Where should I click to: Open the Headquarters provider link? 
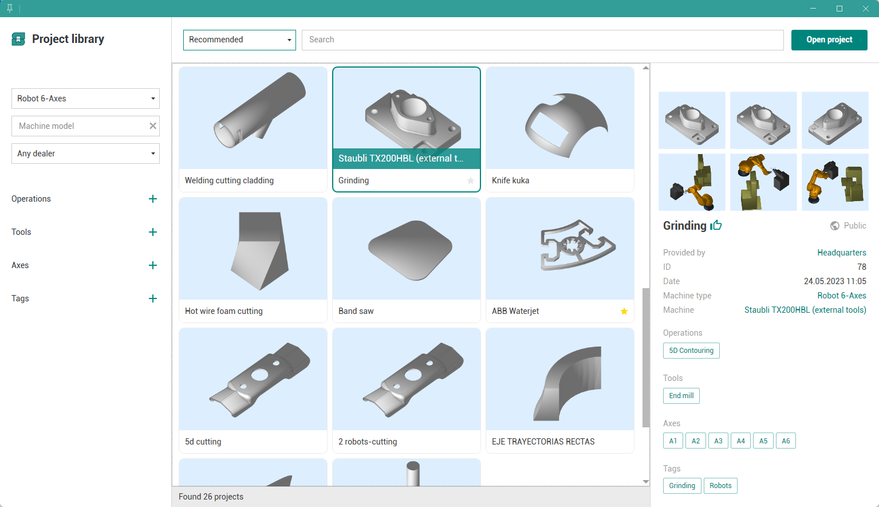point(841,253)
